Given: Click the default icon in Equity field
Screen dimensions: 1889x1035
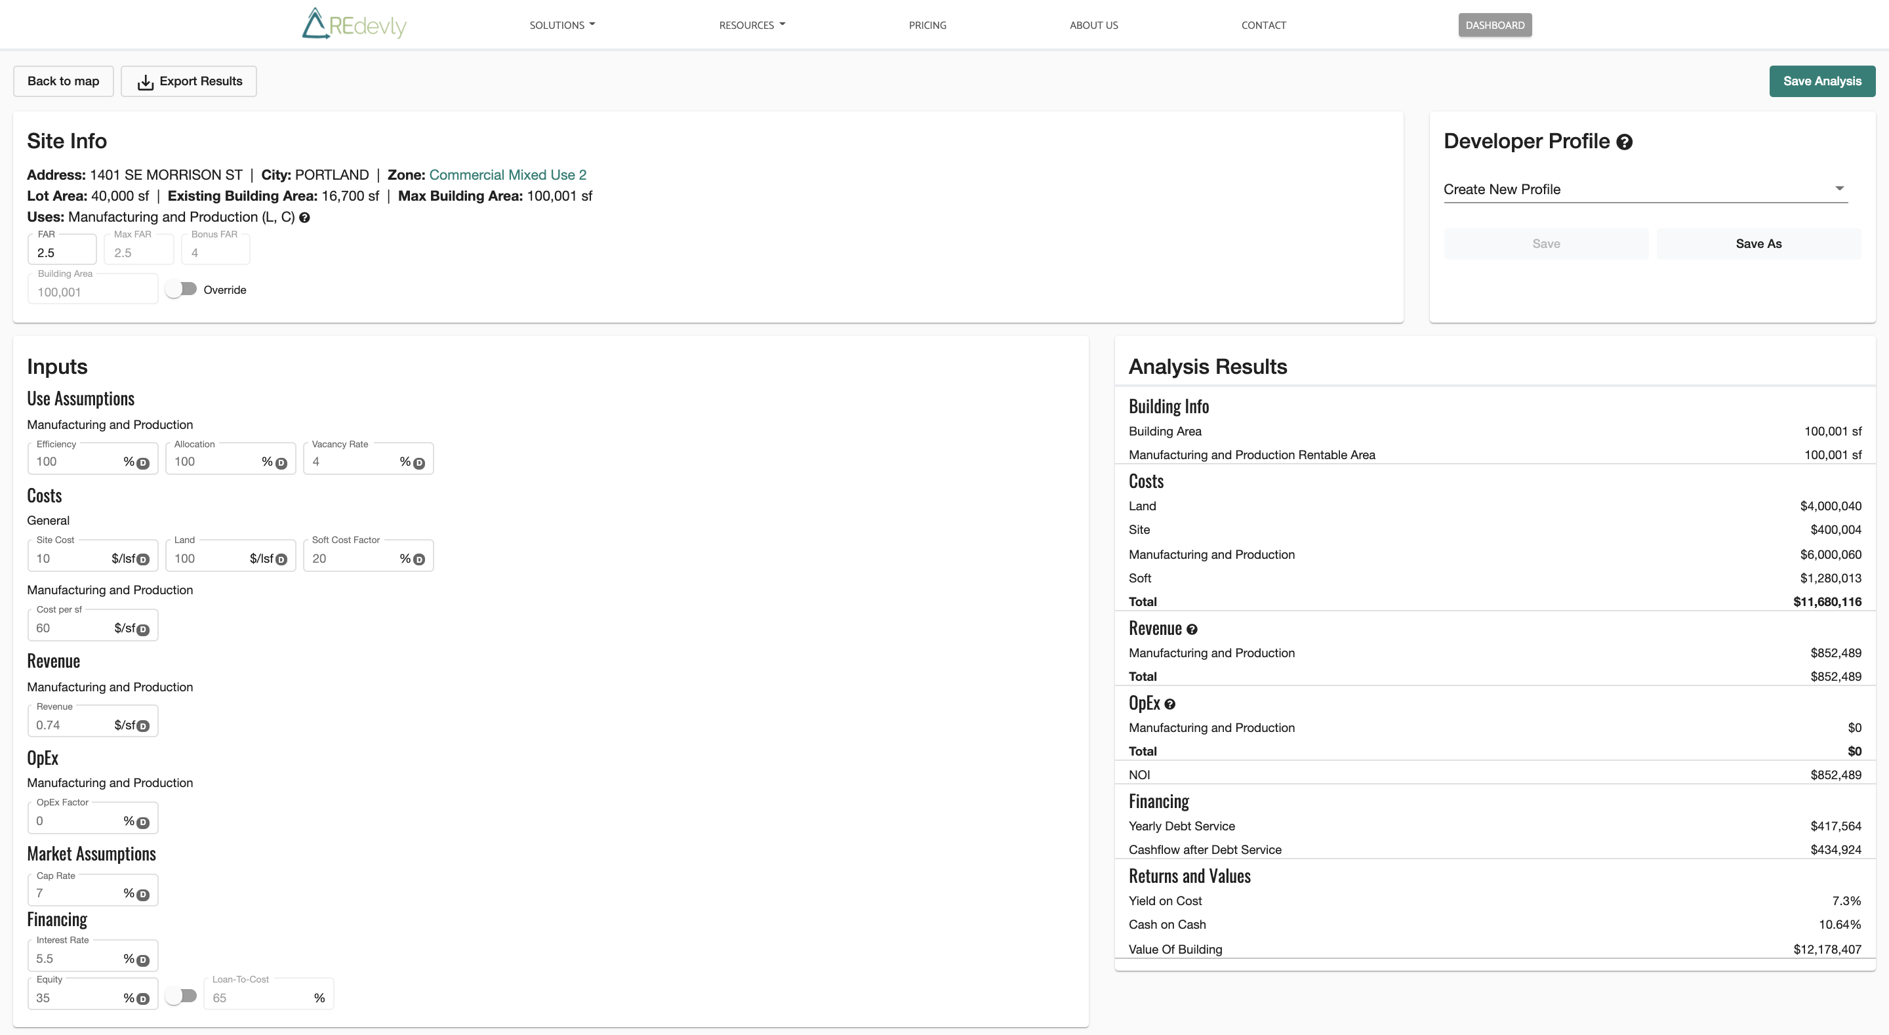Looking at the screenshot, I should pos(143,999).
